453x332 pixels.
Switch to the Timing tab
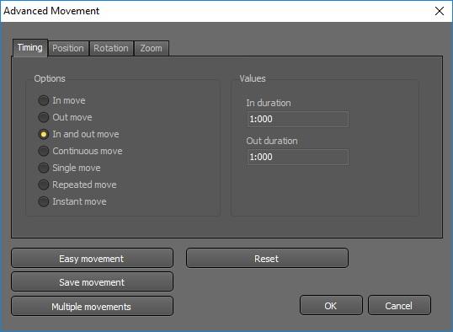point(30,48)
